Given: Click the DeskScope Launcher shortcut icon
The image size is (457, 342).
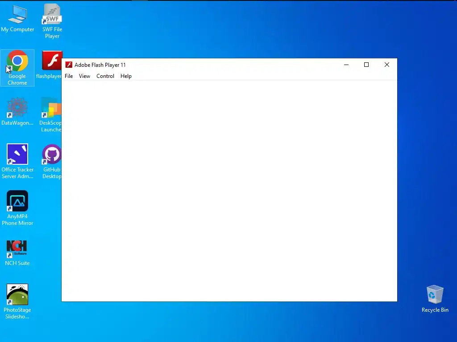Looking at the screenshot, I should tap(51, 108).
